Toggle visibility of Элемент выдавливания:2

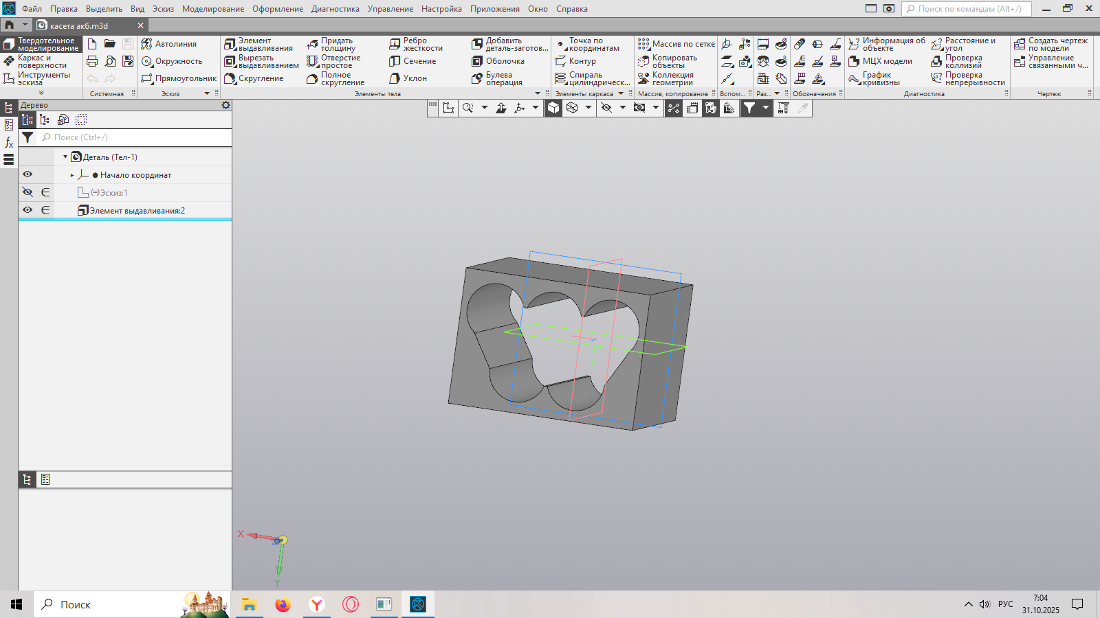point(27,211)
